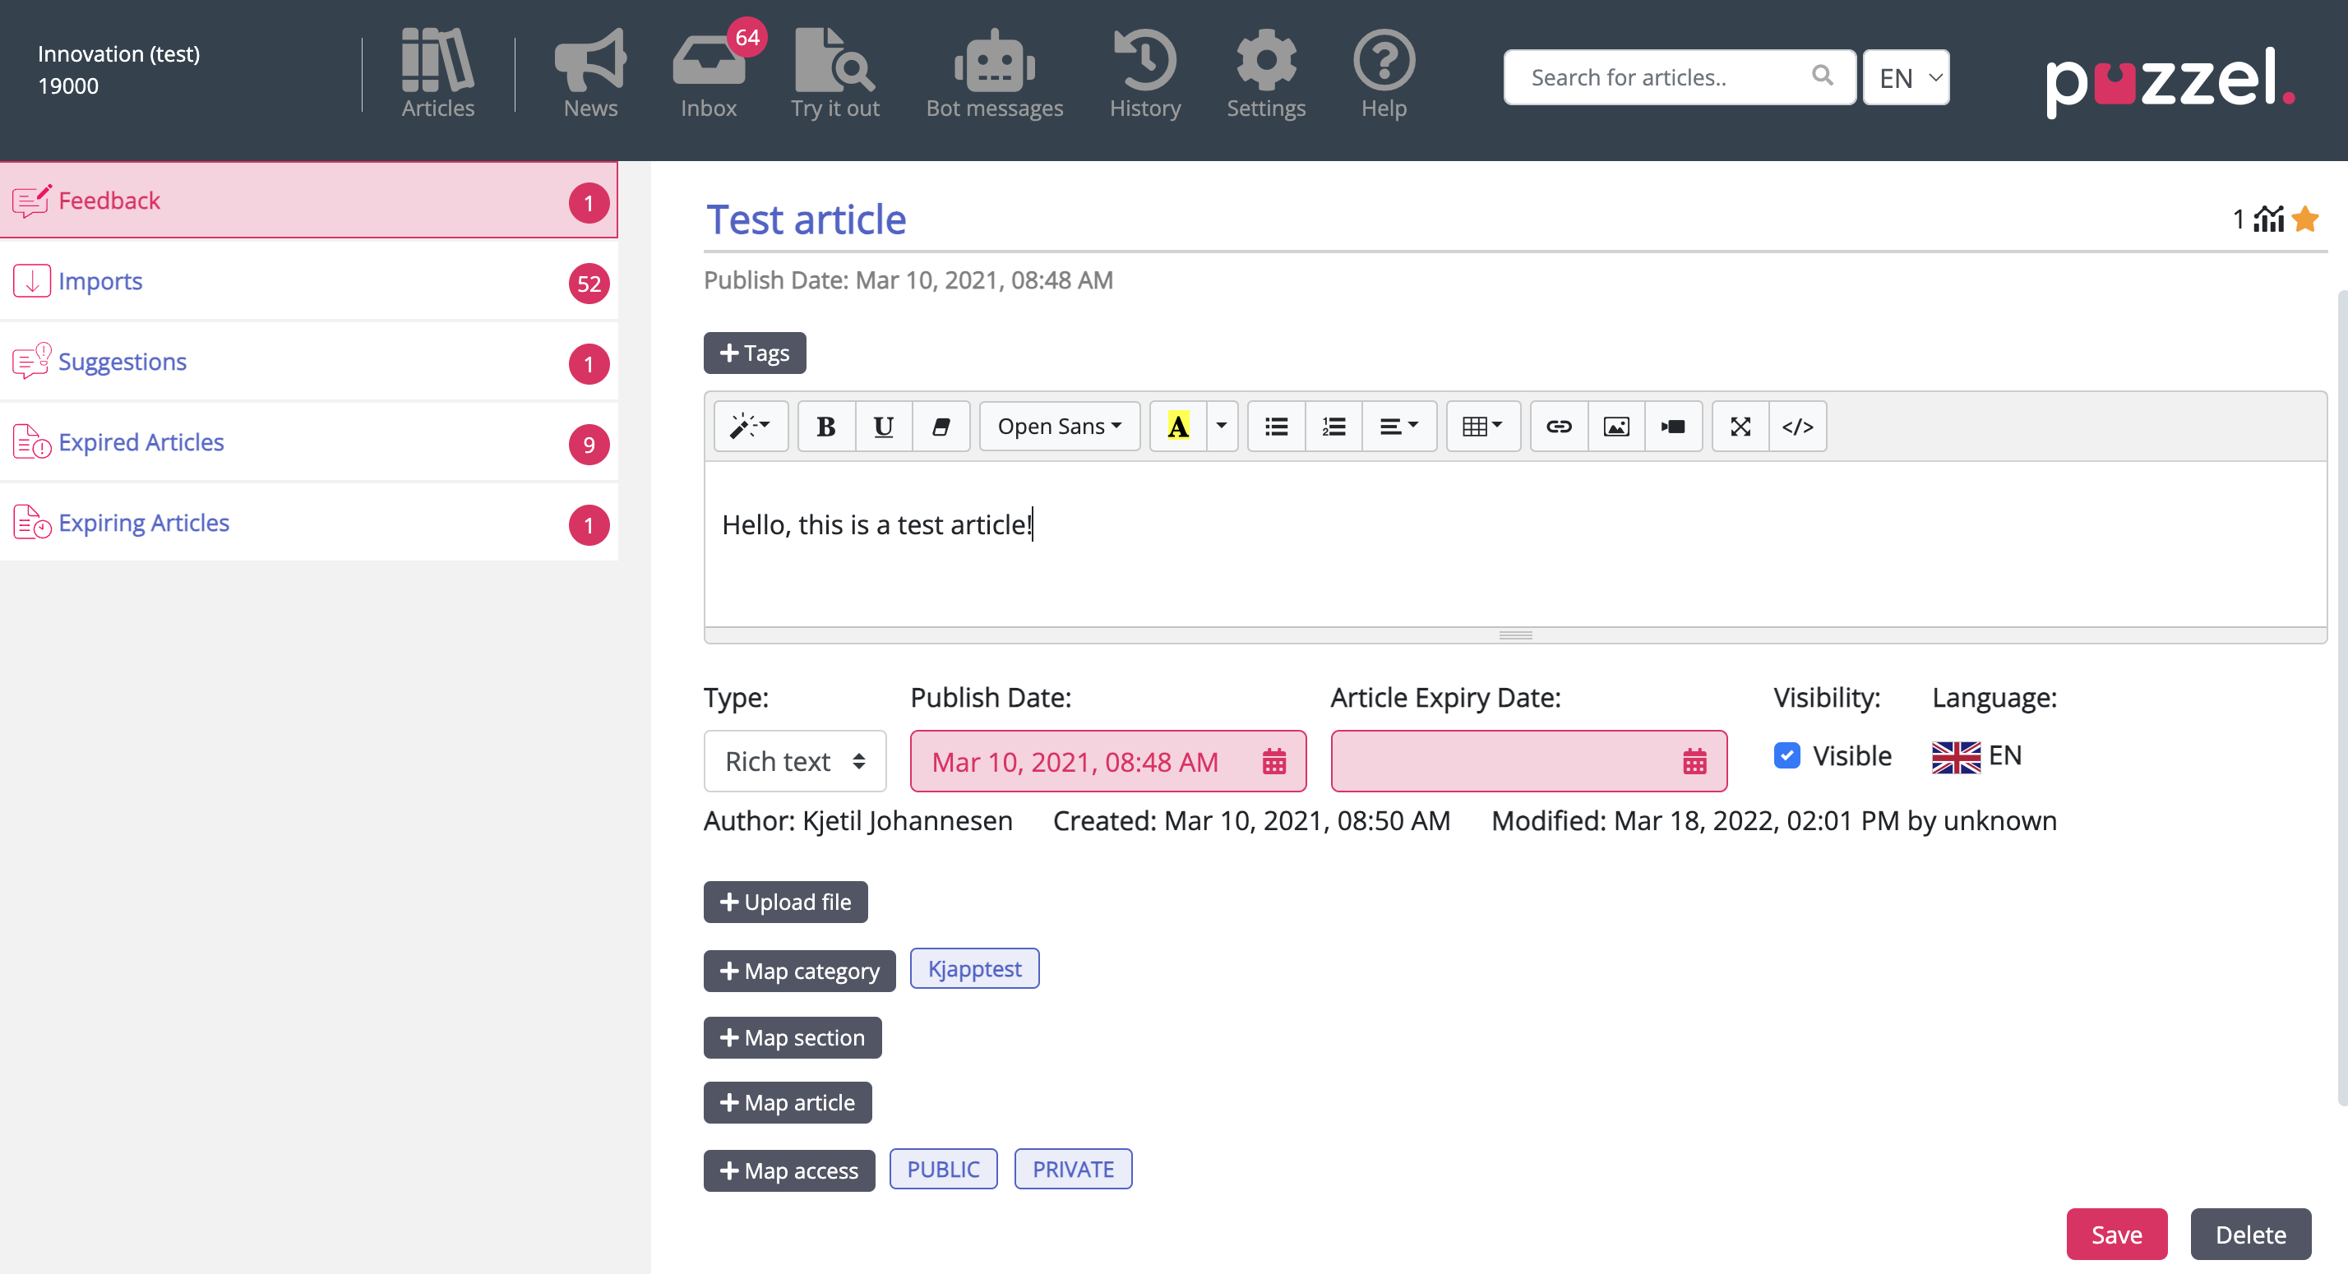The height and width of the screenshot is (1274, 2348).
Task: Uncheck the Visible checkbox
Action: coord(1786,755)
